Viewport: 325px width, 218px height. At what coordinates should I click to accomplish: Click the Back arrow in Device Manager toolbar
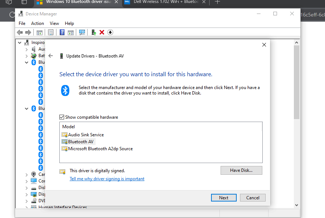20,32
